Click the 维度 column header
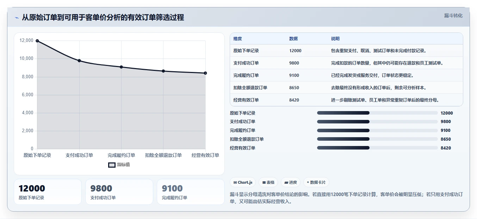 point(237,39)
